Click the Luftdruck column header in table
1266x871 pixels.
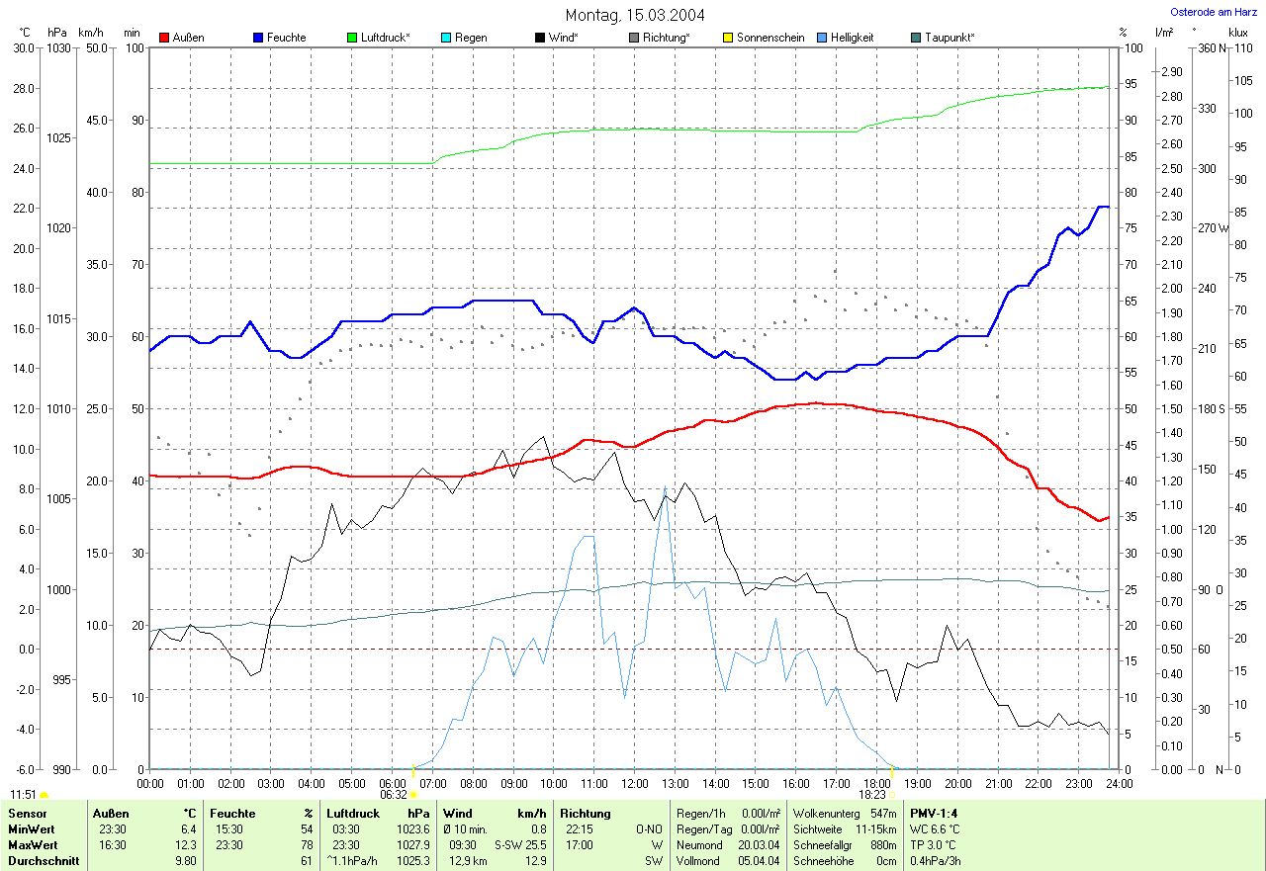[353, 814]
